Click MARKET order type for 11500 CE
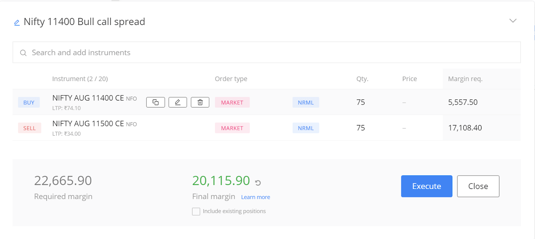This screenshot has height=239, width=535. (232, 128)
